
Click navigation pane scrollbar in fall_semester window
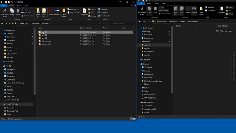172,60
